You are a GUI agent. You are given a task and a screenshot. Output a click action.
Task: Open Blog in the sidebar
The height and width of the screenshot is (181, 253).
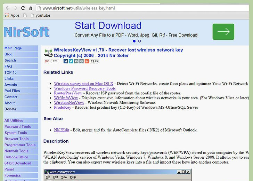[21, 54]
